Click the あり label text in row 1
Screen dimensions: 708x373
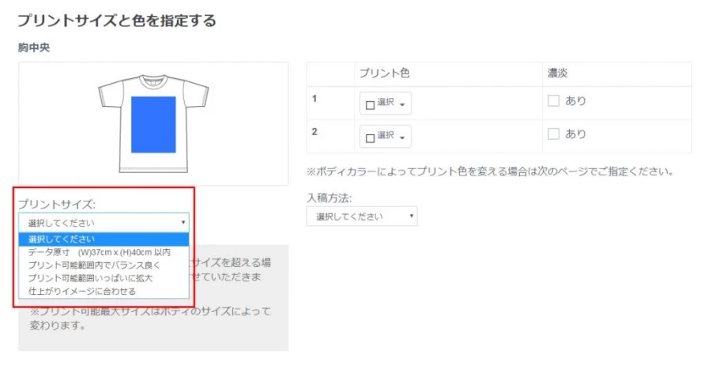[575, 101]
